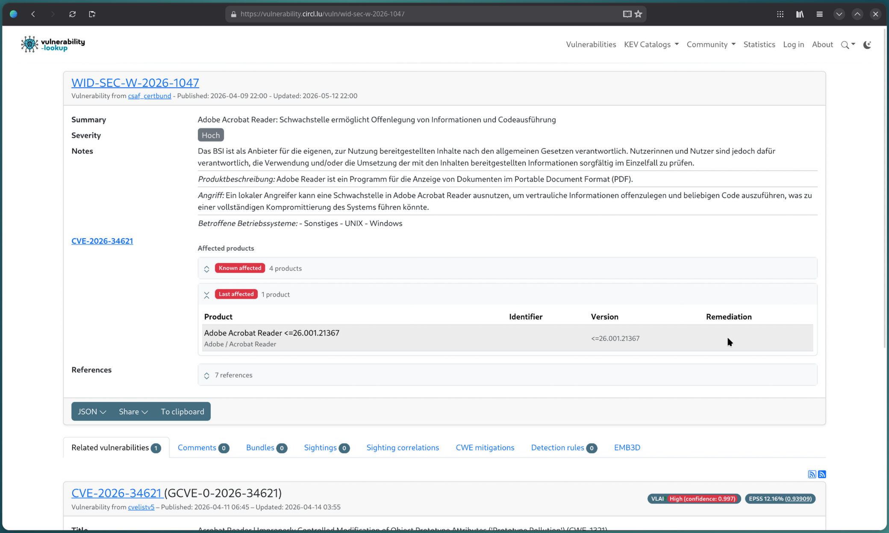Click the page vertical scrollbar
Viewport: 889px width, 533px height.
click(x=885, y=188)
